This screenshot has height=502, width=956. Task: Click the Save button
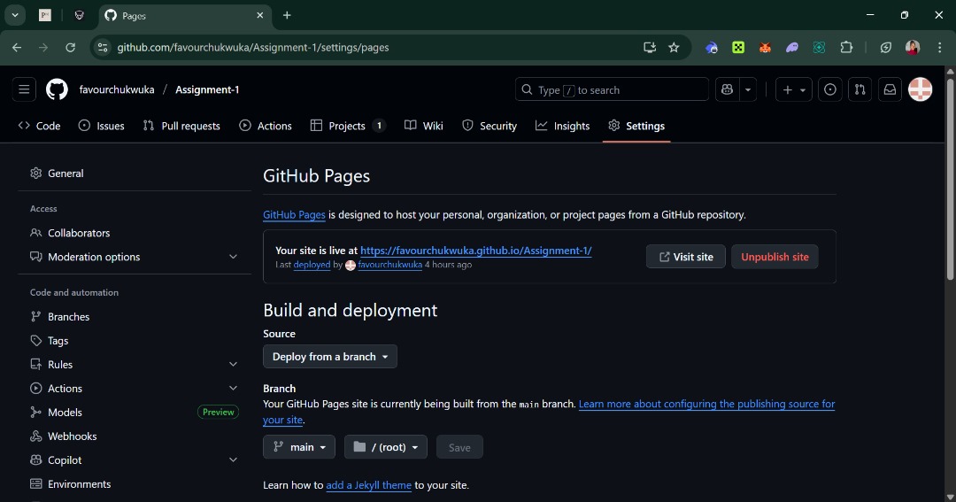pos(459,447)
